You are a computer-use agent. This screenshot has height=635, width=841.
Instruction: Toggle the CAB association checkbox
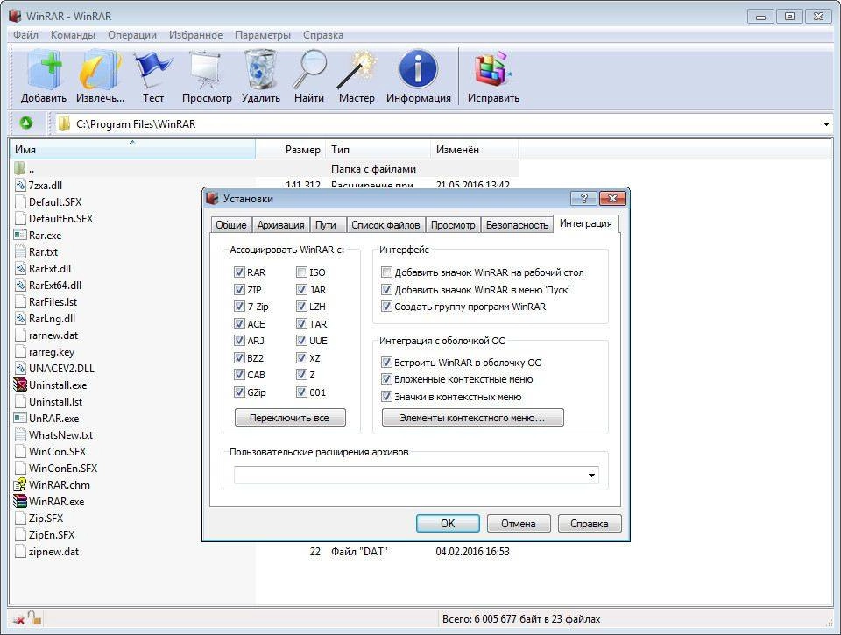pos(239,375)
